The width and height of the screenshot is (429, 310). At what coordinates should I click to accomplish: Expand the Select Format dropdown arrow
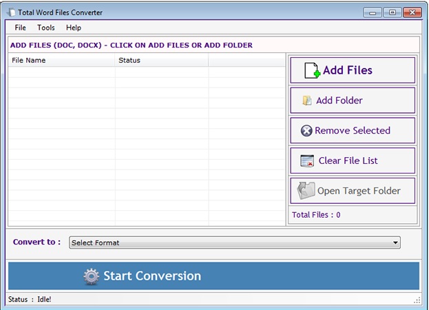click(x=395, y=242)
